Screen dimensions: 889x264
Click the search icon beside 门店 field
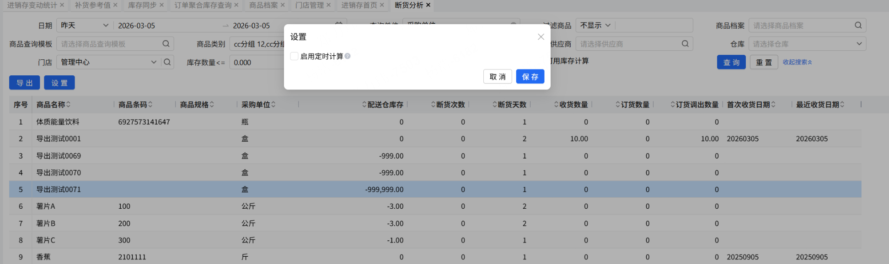pyautogui.click(x=167, y=62)
